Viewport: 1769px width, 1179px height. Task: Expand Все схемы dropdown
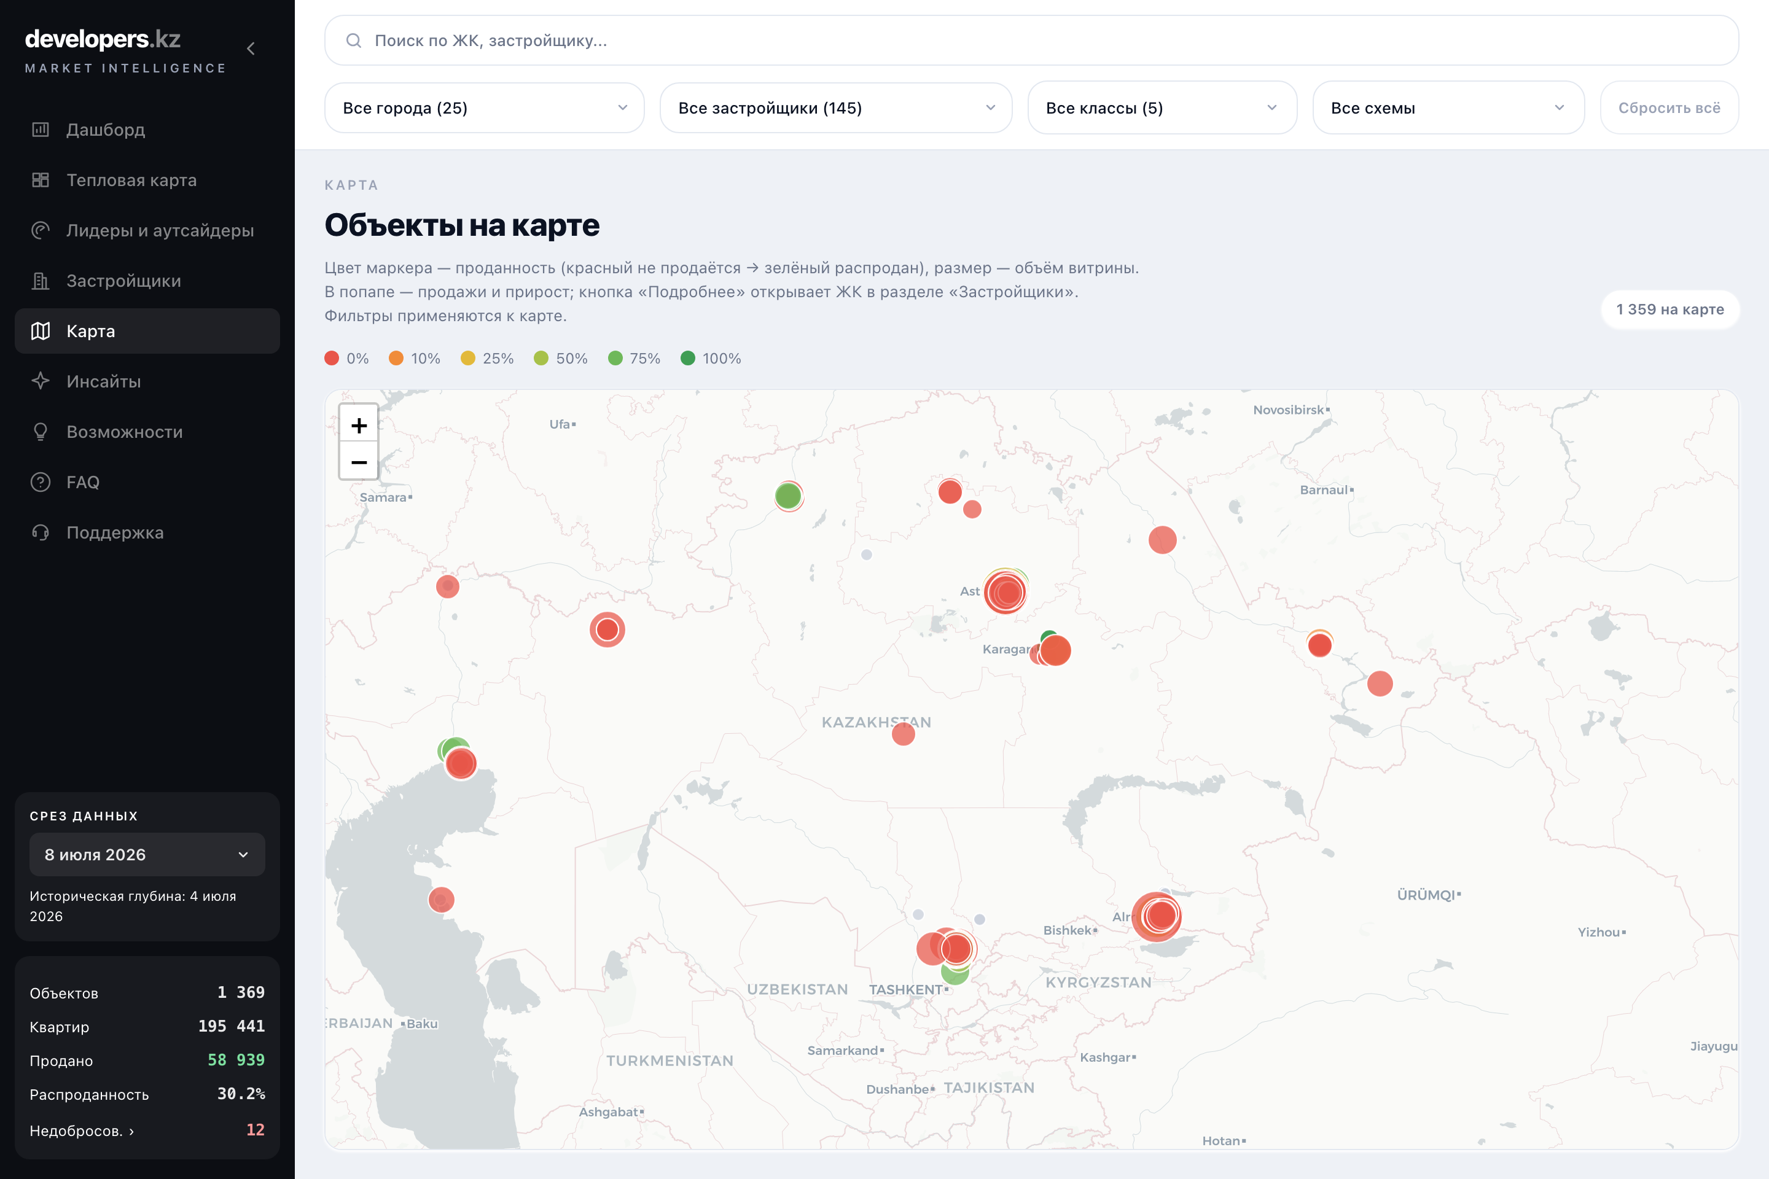click(1448, 107)
